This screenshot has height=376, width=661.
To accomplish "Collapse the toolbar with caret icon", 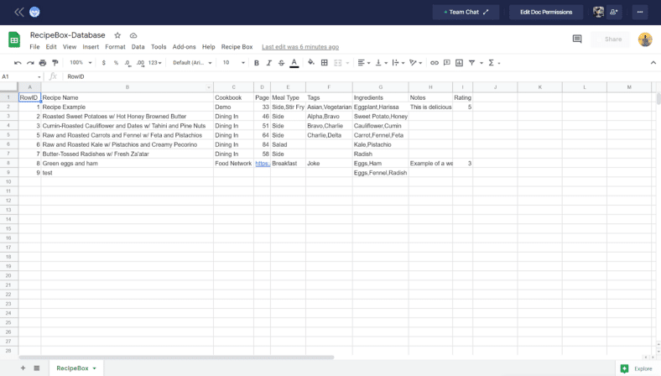I will 653,62.
